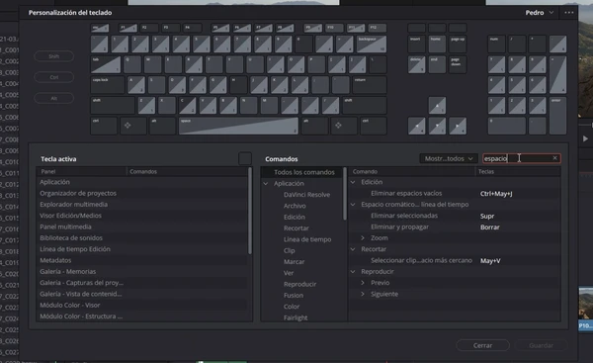593x363 pixels.
Task: Select the insert key
Action: [416, 44]
